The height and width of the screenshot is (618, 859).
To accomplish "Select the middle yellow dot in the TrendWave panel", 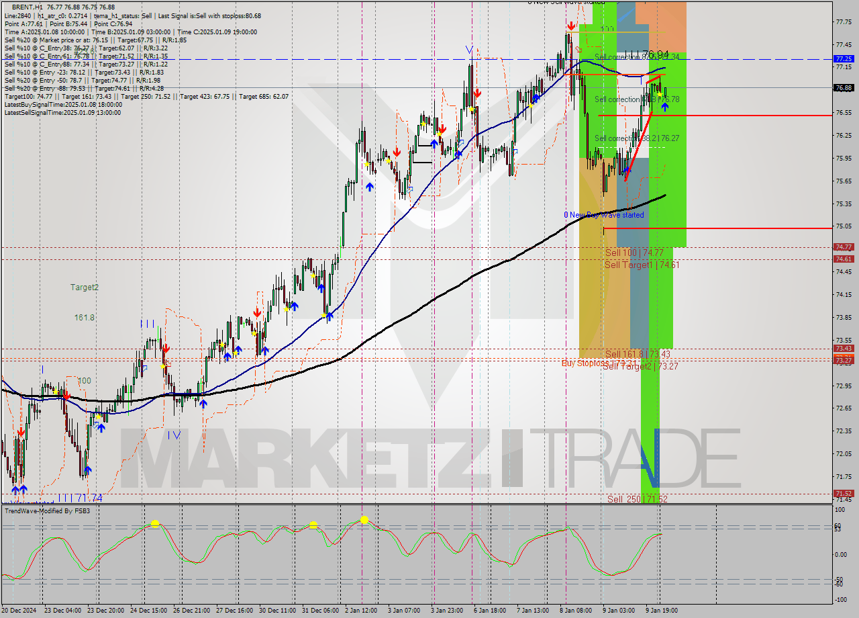I will click(313, 525).
